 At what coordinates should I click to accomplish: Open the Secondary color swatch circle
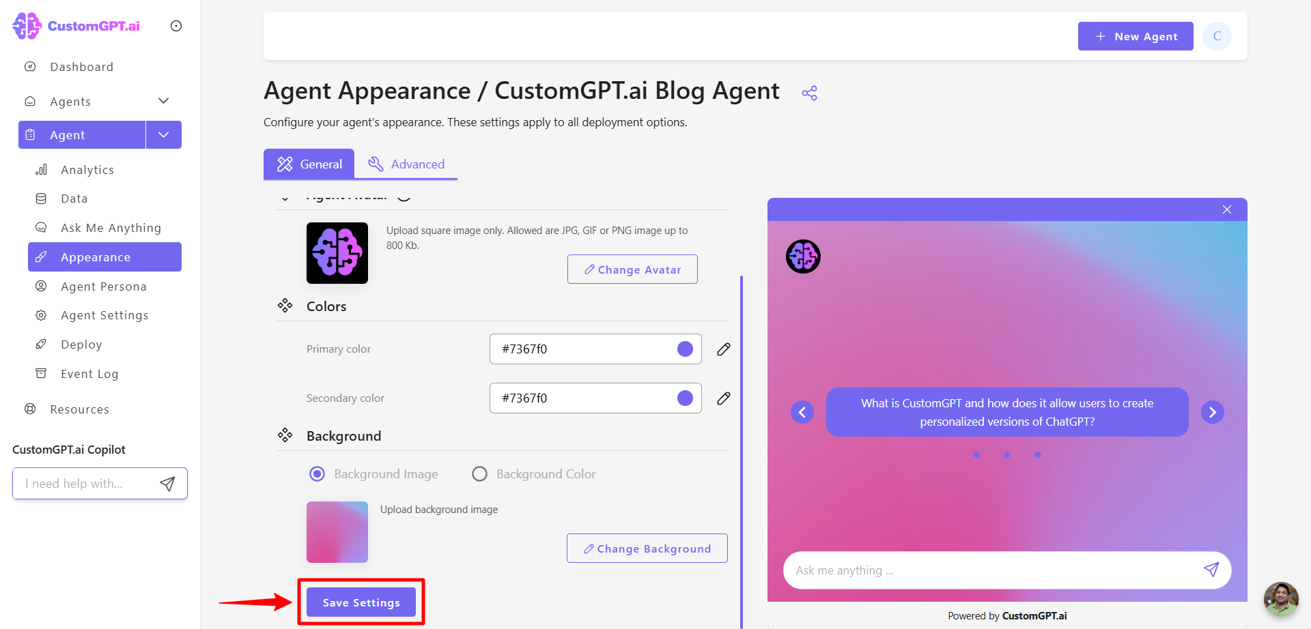click(x=685, y=398)
